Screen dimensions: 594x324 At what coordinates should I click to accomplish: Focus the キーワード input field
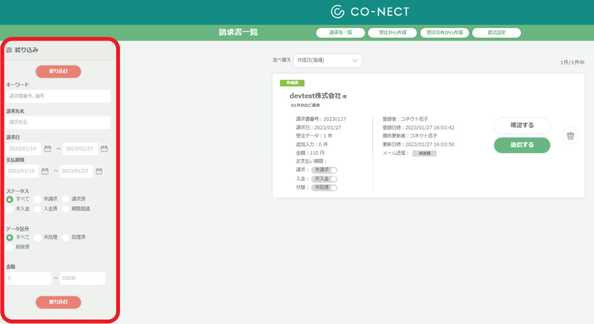coord(58,96)
